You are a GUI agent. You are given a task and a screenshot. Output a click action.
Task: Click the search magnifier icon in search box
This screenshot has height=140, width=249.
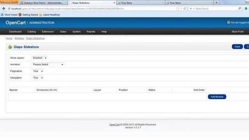(240, 9)
